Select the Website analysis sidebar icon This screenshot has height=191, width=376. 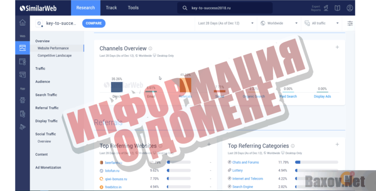coord(22,48)
